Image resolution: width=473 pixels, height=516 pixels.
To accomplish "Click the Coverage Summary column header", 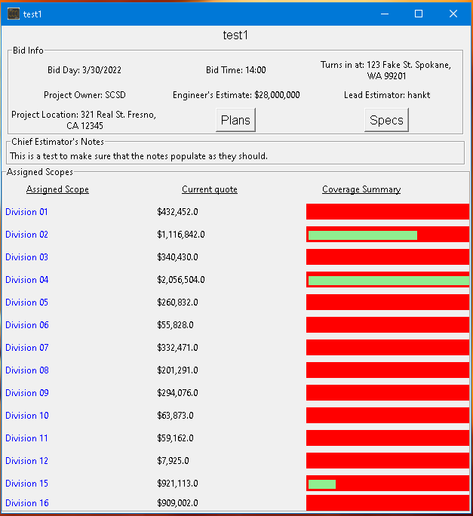I will click(361, 189).
